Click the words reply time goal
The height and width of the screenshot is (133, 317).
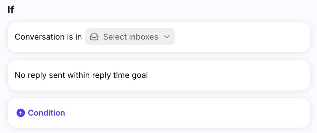[120, 75]
